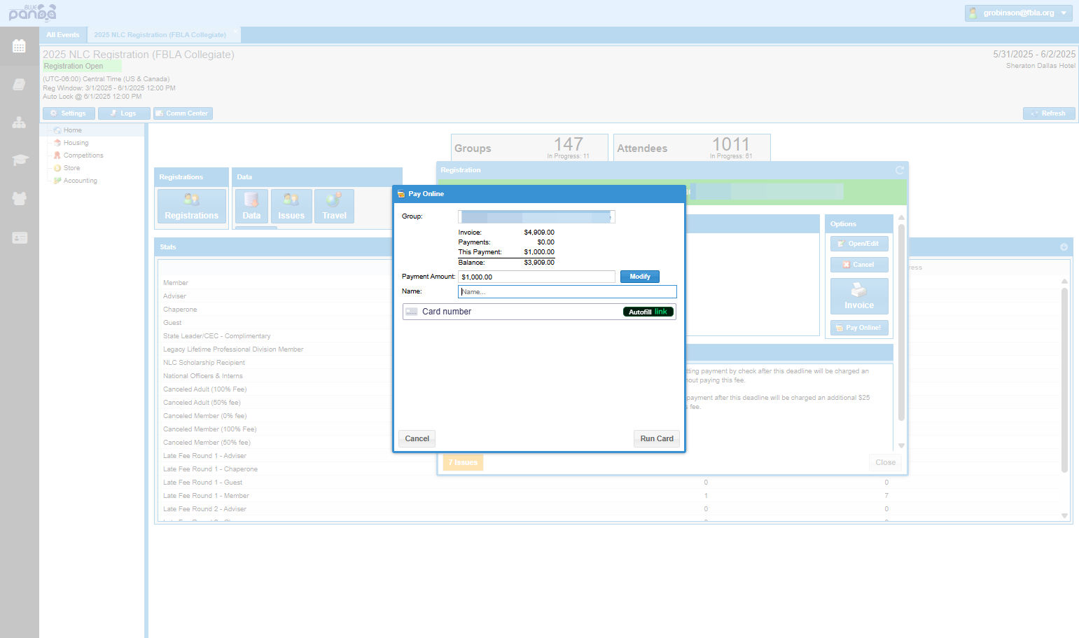The width and height of the screenshot is (1079, 638).
Task: Open the user account dropdown
Action: (1018, 13)
